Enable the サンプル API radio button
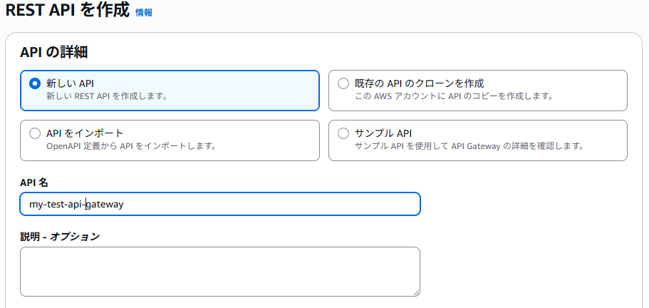 (x=343, y=133)
